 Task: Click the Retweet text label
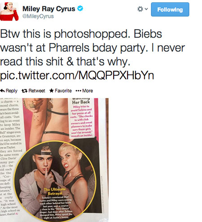[37, 91]
